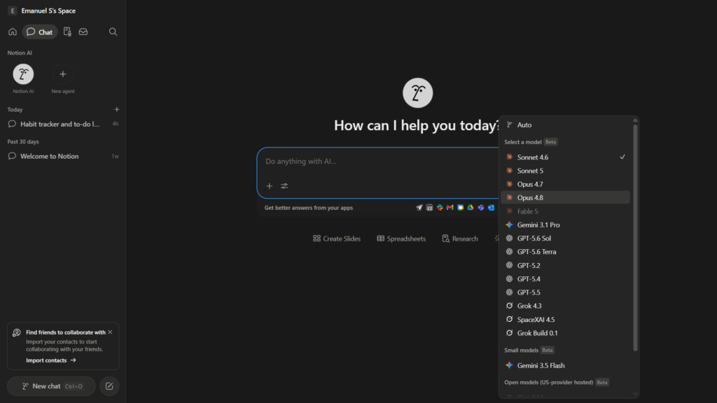Connect the Outlook app icon
The image size is (717, 403).
click(491, 207)
